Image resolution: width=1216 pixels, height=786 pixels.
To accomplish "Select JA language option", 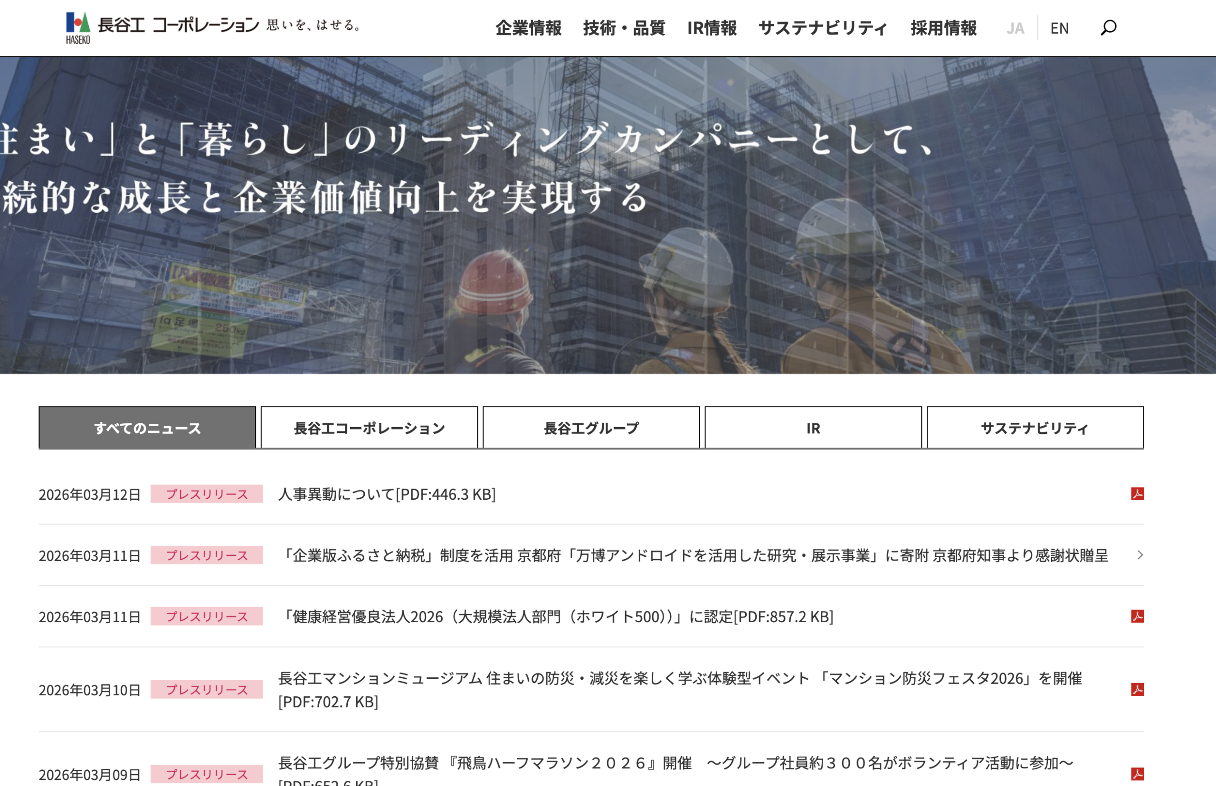I will 1015,28.
